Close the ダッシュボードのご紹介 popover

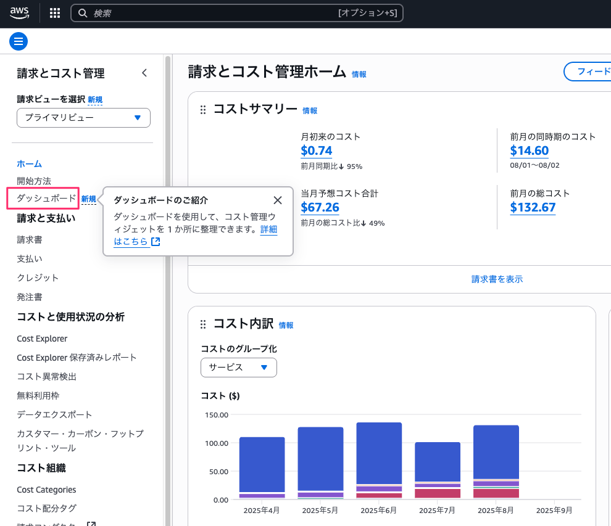click(278, 200)
